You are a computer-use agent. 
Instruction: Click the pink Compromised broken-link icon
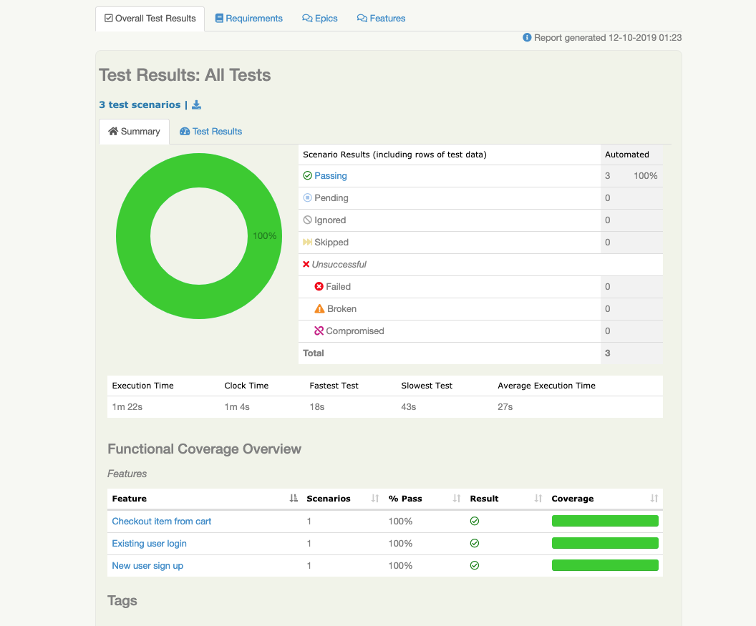319,331
